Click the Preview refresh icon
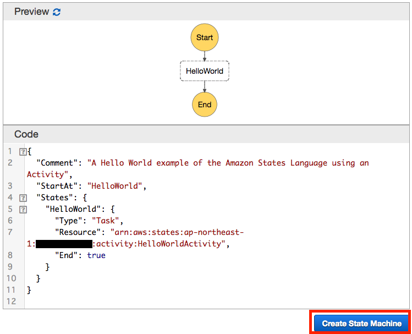This screenshot has width=412, height=334. pyautogui.click(x=57, y=12)
